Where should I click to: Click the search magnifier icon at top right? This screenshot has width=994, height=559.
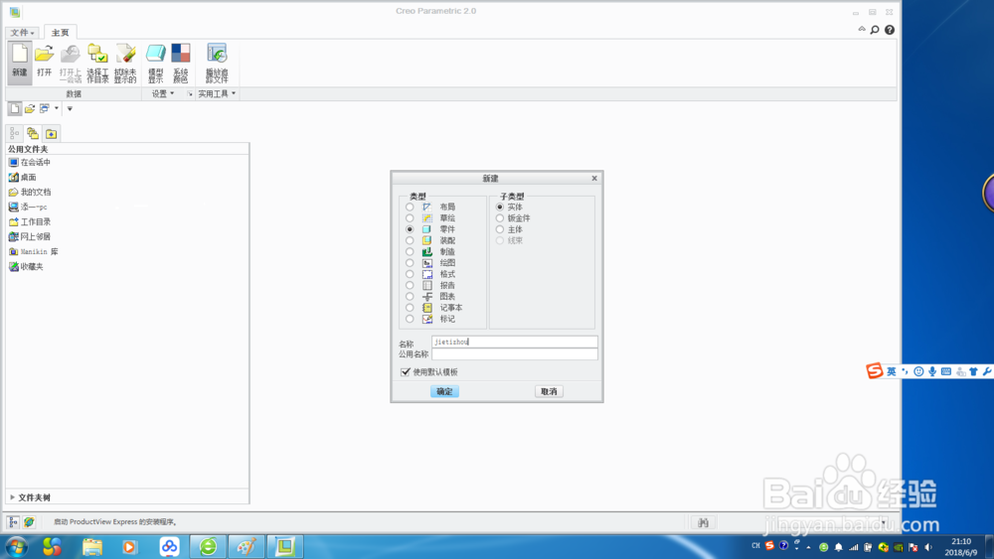(875, 30)
